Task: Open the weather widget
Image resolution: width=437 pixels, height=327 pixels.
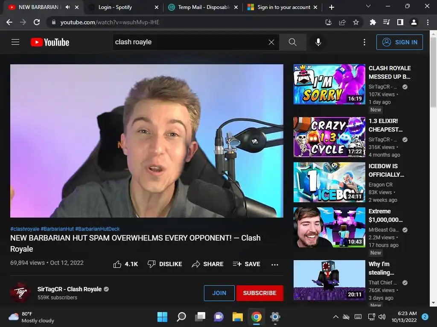Action: click(31, 317)
